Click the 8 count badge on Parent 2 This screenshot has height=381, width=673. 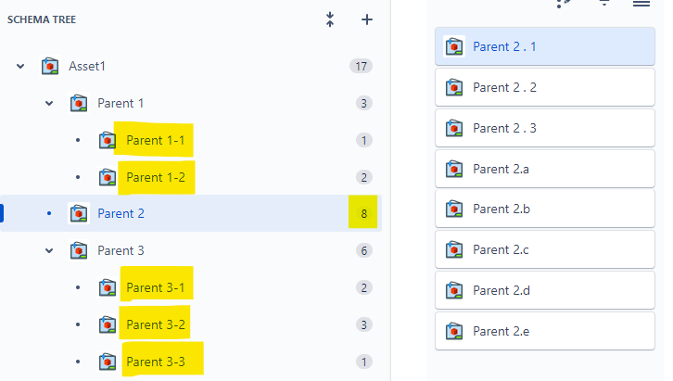363,213
